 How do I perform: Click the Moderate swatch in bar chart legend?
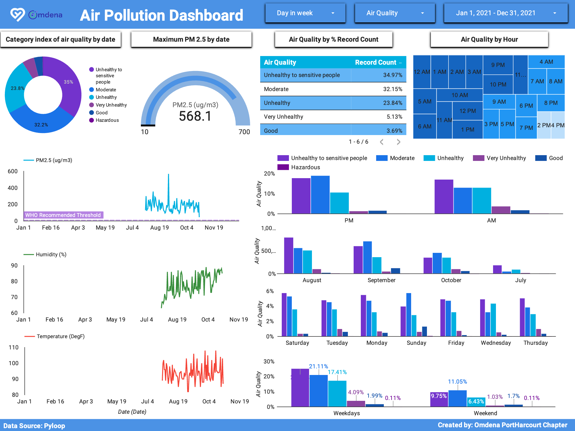click(382, 158)
